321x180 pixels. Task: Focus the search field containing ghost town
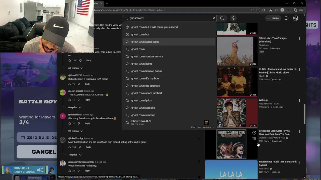click(170, 18)
